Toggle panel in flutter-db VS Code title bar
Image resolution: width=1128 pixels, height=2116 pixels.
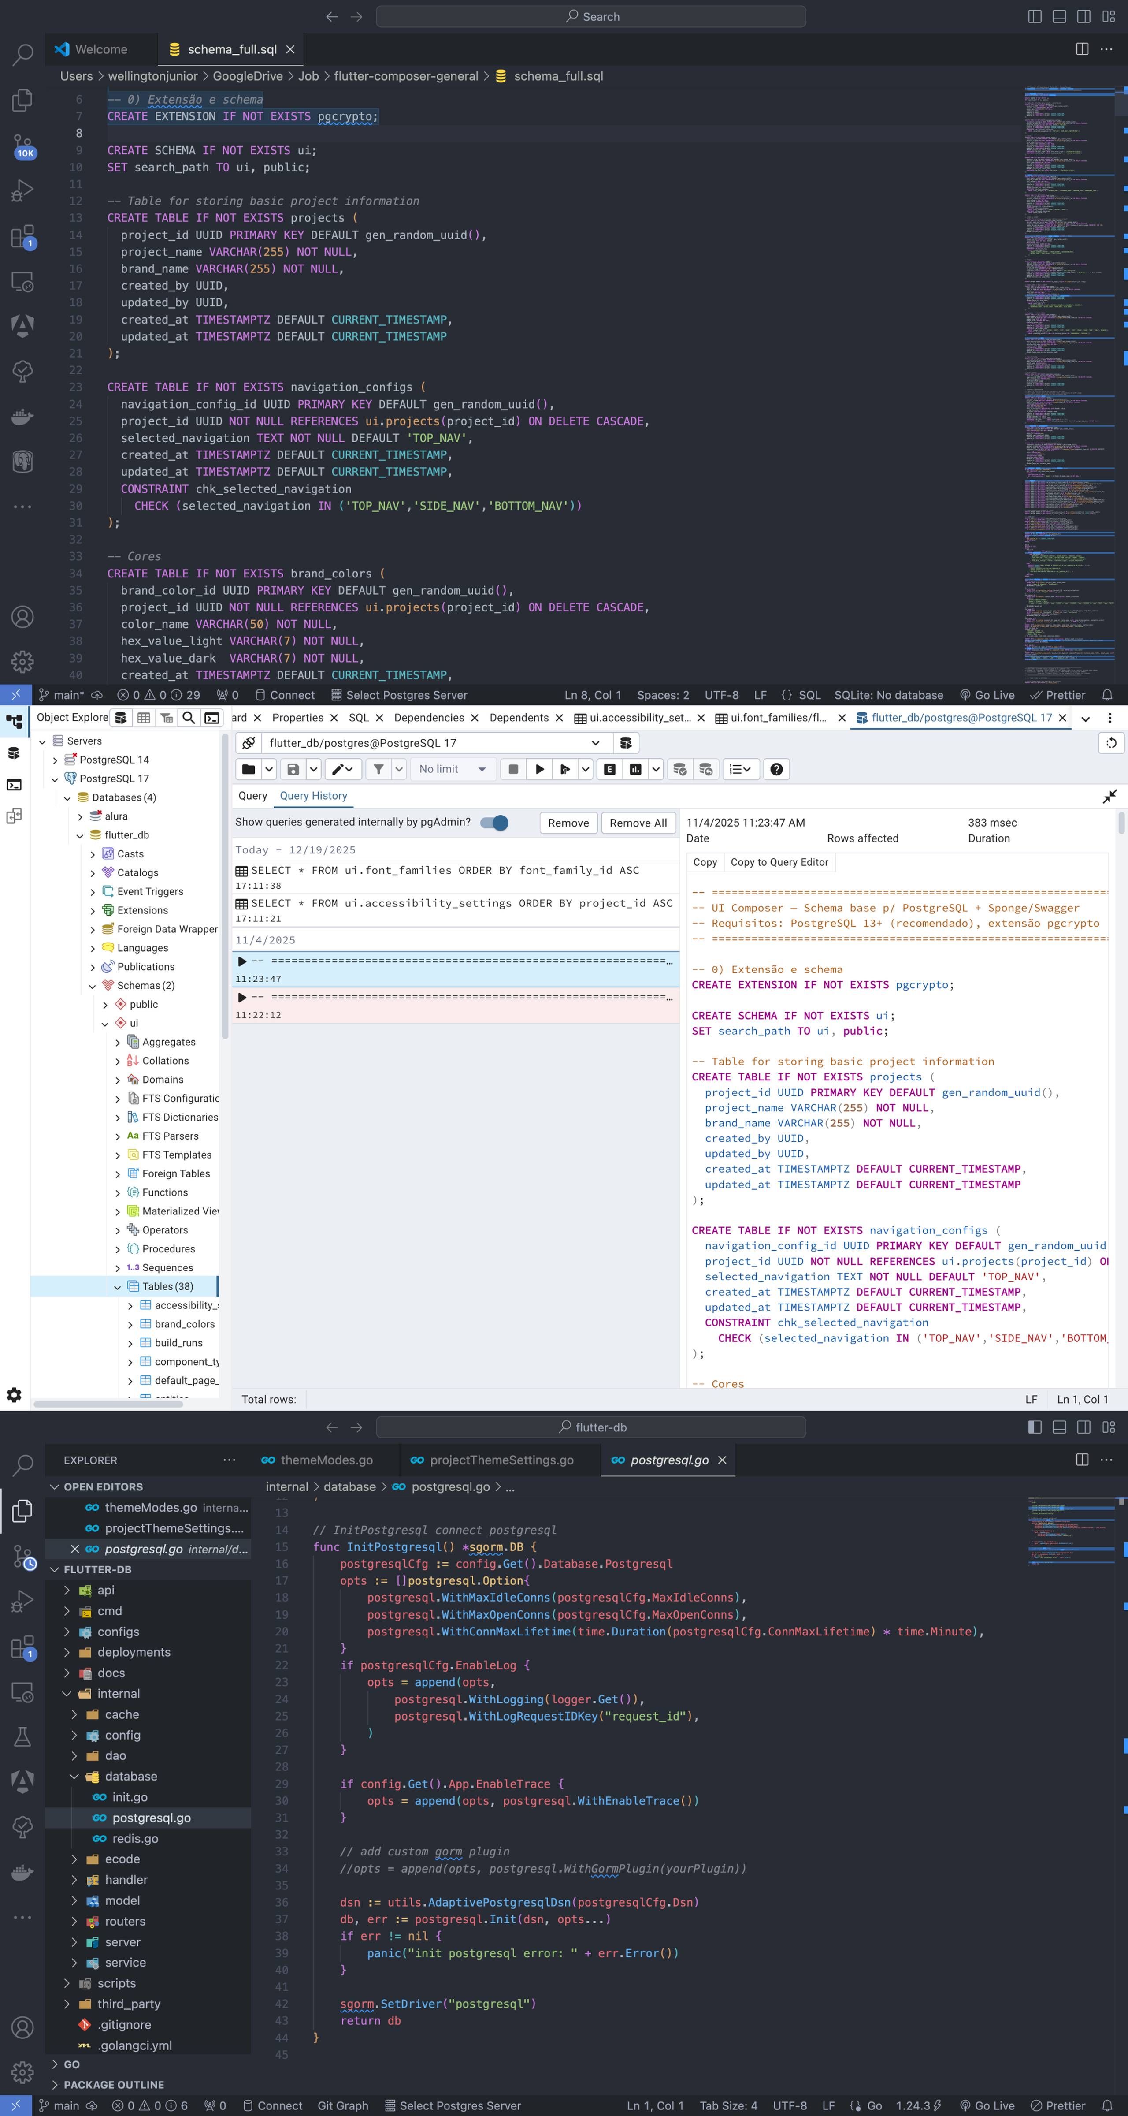click(x=1059, y=1427)
